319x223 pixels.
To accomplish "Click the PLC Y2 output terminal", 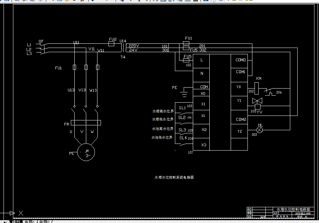I will tap(239, 131).
